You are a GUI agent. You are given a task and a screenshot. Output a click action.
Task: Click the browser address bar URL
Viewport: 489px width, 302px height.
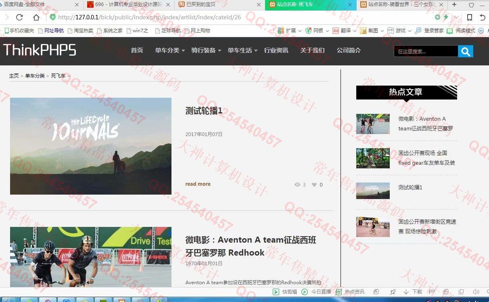click(x=149, y=17)
